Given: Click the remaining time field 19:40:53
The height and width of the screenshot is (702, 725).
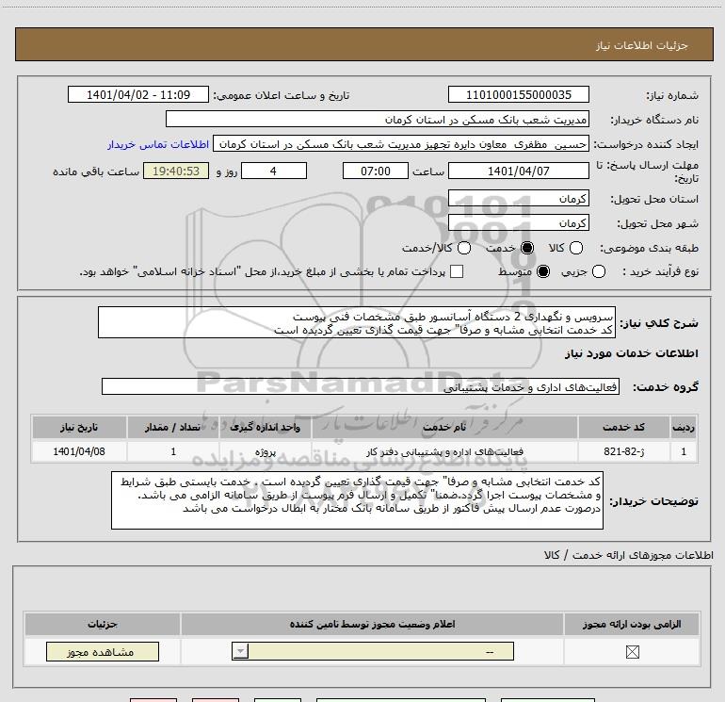Looking at the screenshot, I should click(176, 171).
